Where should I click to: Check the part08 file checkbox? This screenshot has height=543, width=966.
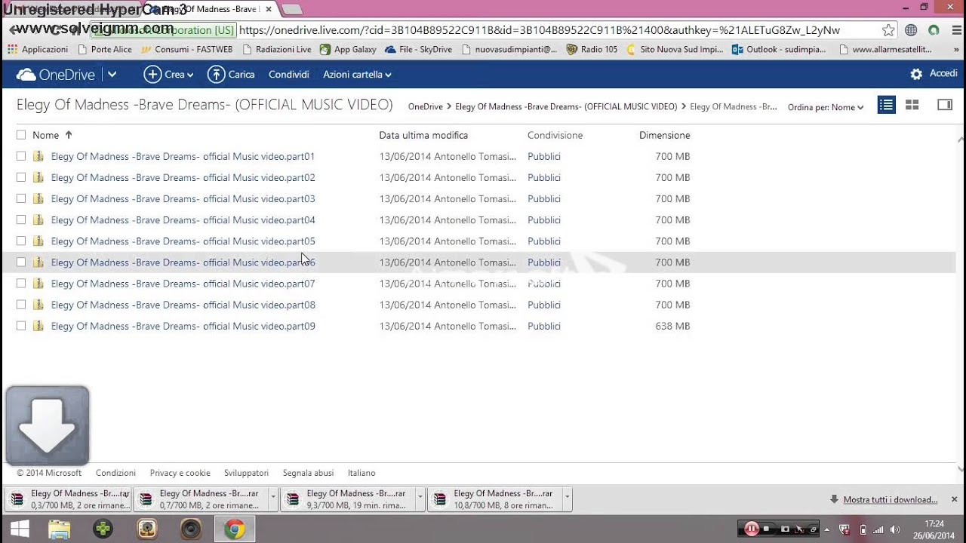(x=21, y=305)
